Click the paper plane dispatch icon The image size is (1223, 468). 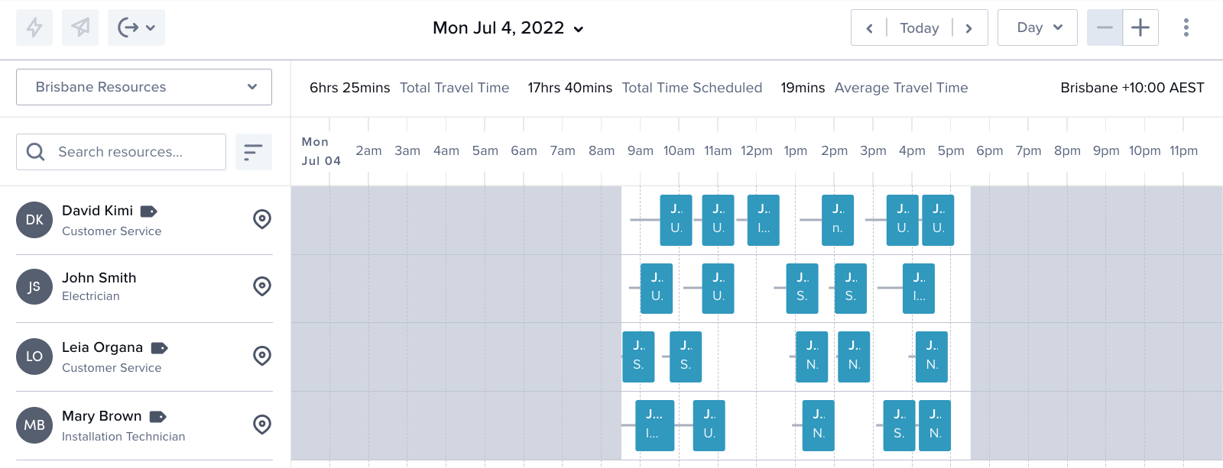(x=80, y=27)
